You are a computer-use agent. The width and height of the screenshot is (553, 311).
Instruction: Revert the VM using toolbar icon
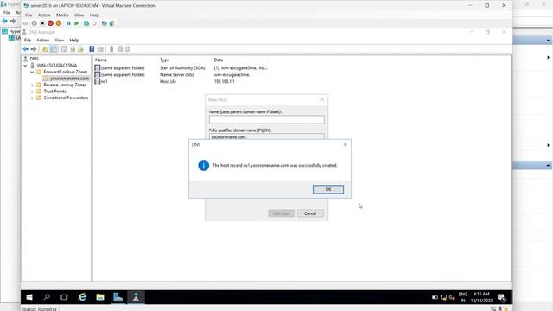(x=94, y=23)
